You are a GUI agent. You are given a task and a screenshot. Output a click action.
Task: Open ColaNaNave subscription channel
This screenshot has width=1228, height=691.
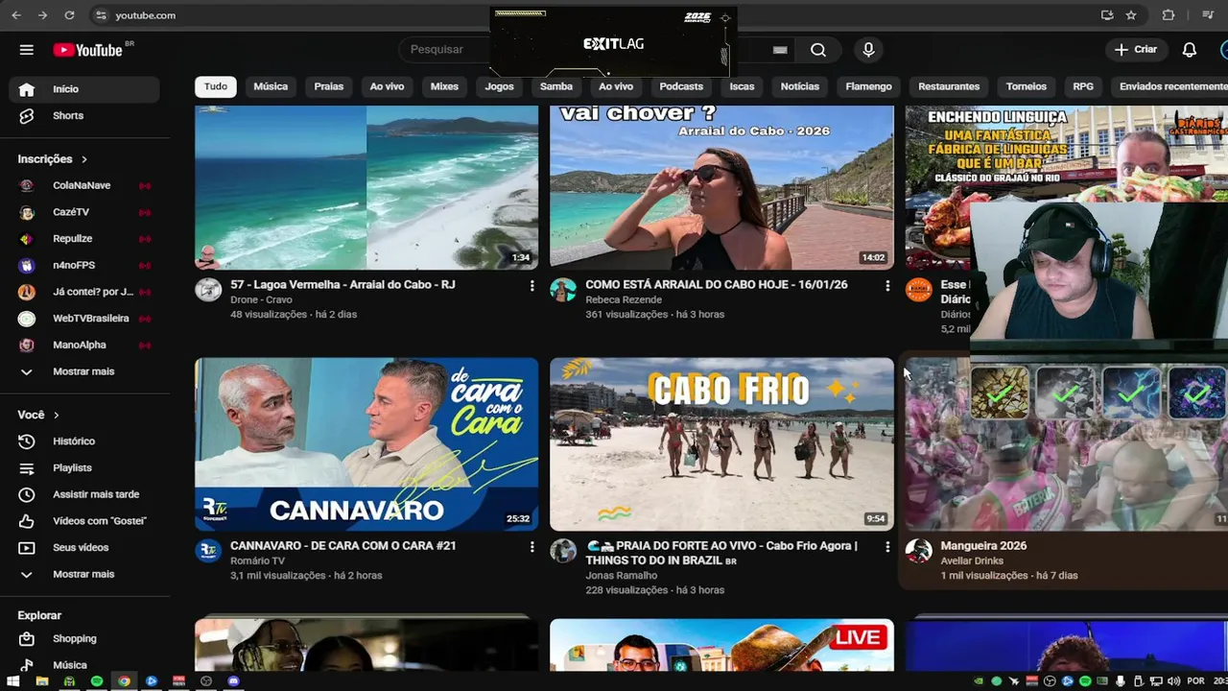(x=84, y=185)
